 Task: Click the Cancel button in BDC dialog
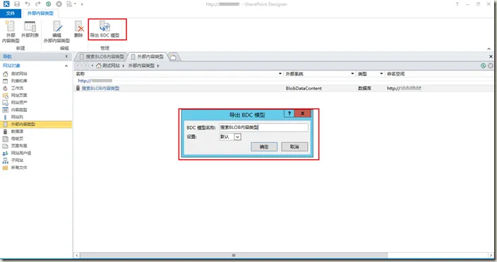(294, 146)
